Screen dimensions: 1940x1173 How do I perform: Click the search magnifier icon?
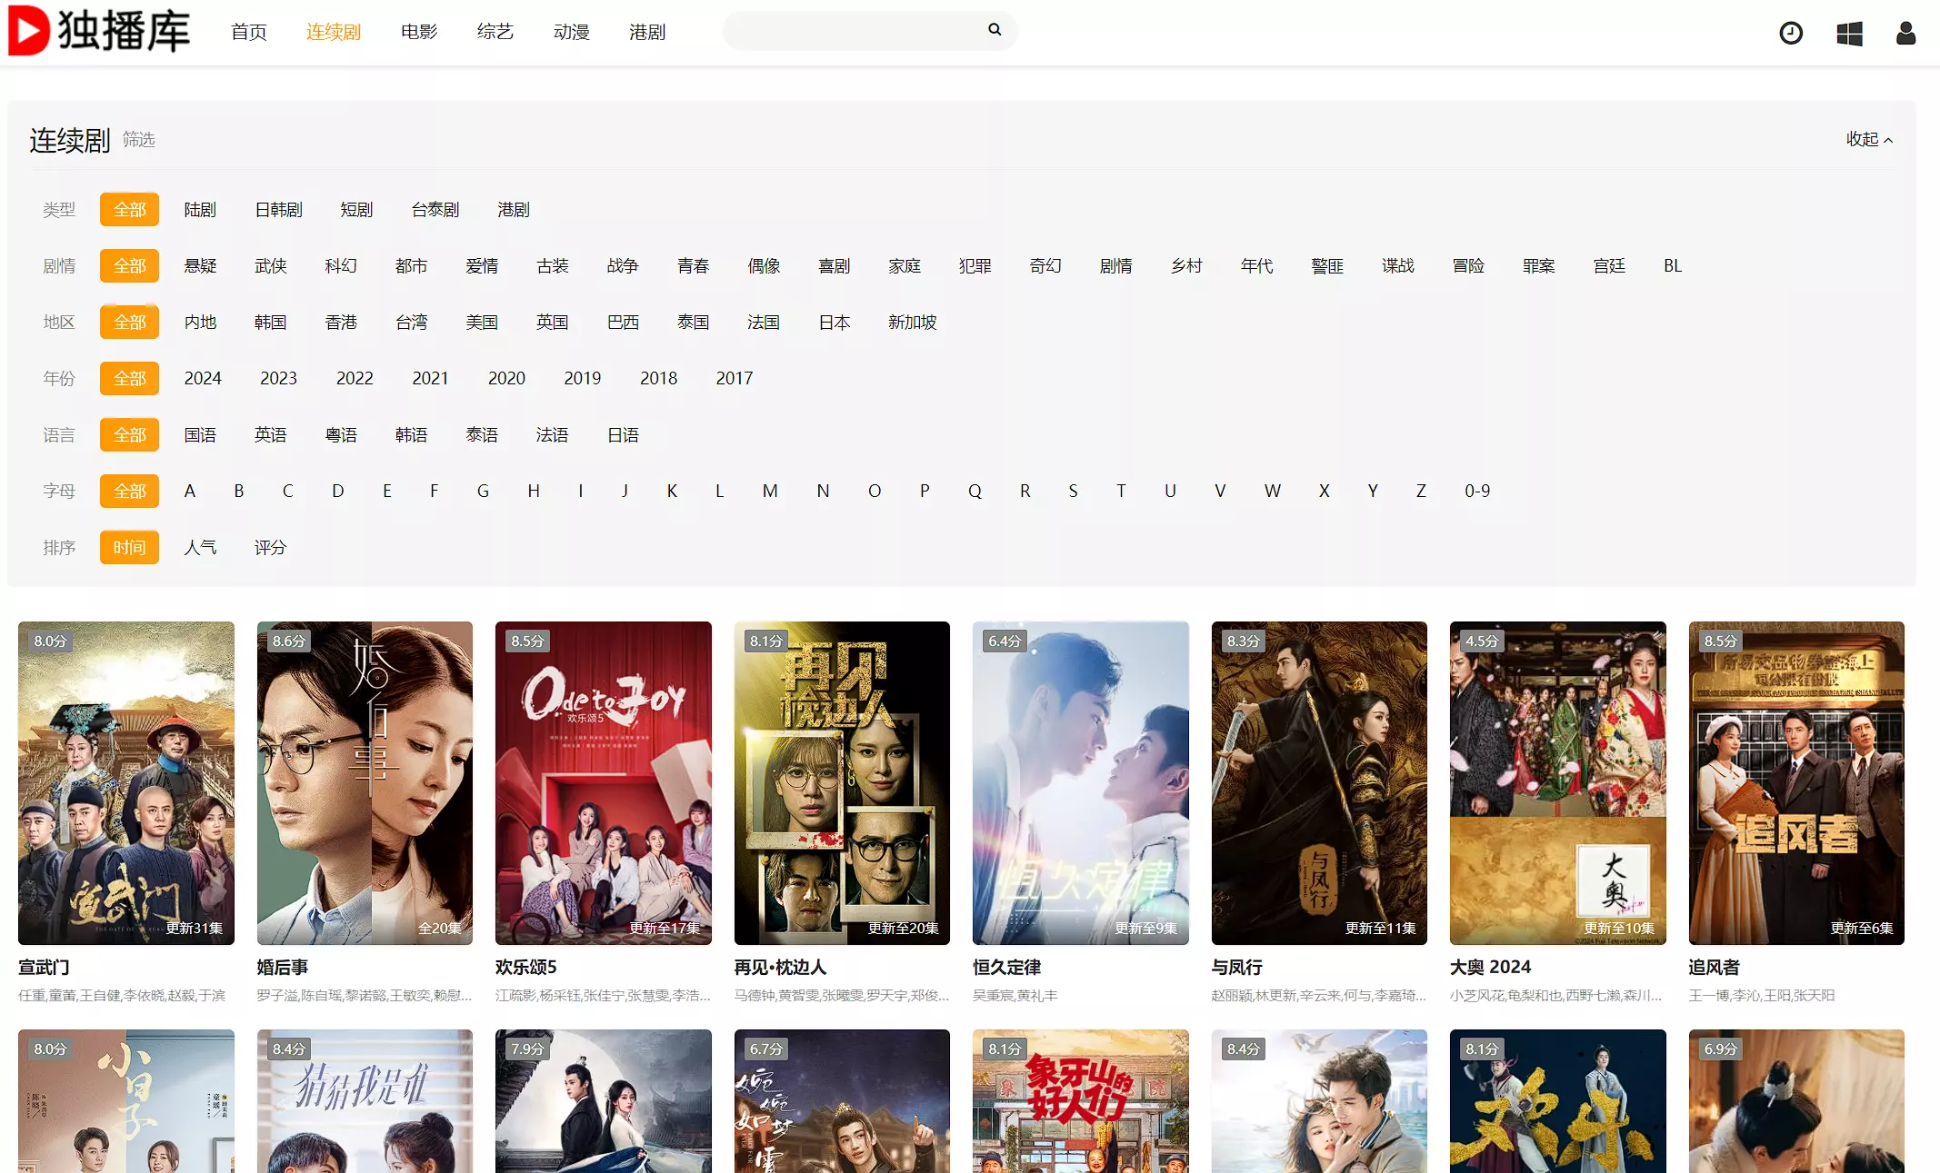point(995,30)
